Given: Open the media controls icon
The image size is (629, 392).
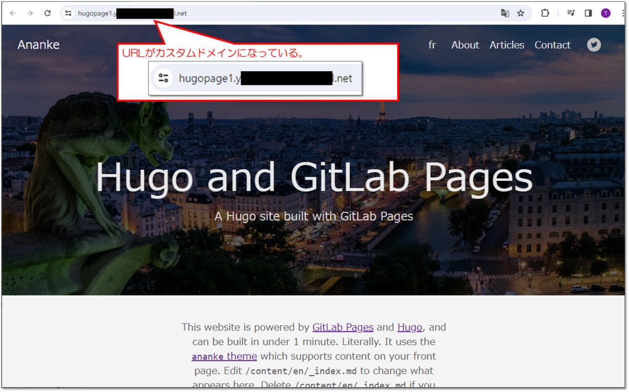Looking at the screenshot, I should click(x=571, y=13).
